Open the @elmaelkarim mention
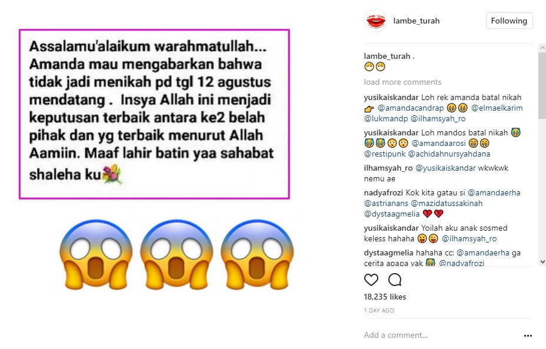This screenshot has height=349, width=546. (x=497, y=108)
